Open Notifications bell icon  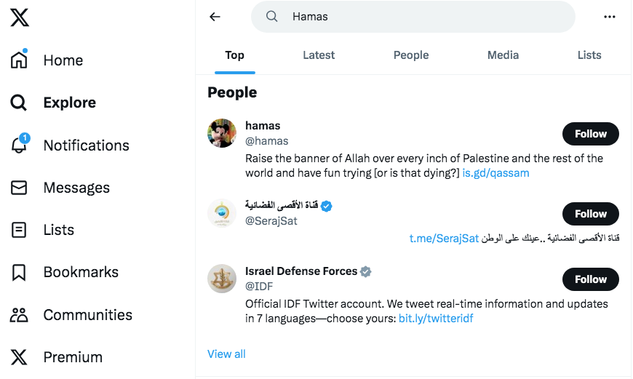(x=19, y=145)
